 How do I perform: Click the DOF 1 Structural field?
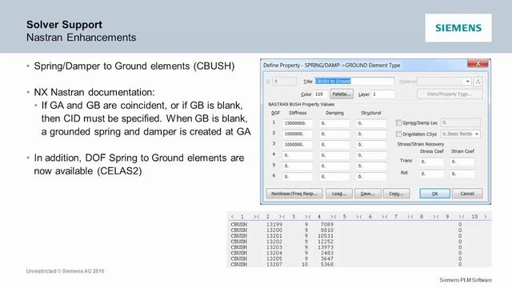tap(371, 123)
